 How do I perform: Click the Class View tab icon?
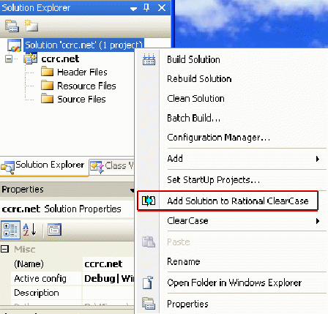click(97, 167)
